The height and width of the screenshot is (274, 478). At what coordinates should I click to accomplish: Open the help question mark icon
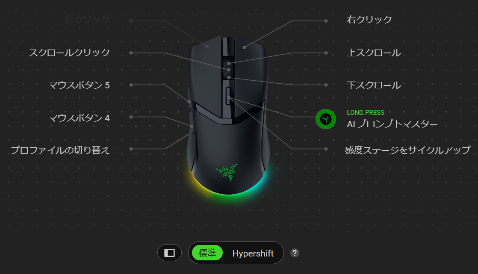coord(295,253)
